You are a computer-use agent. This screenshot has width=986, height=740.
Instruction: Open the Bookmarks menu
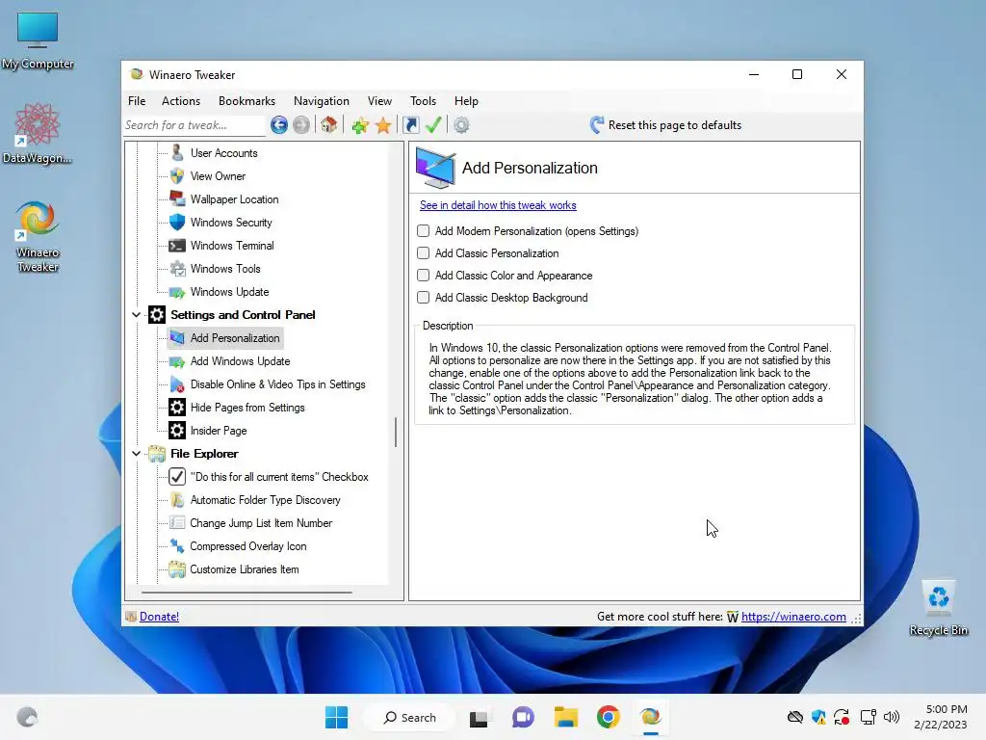coord(247,100)
